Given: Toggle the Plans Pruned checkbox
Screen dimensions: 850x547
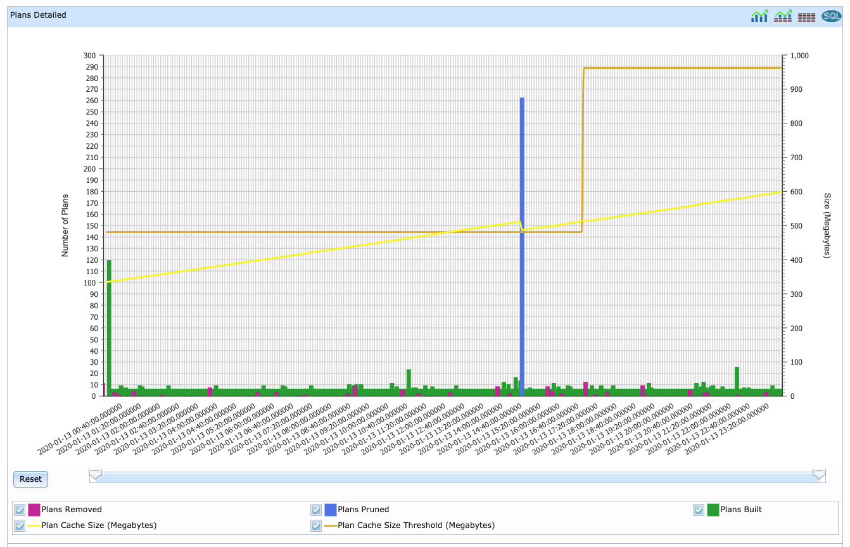Looking at the screenshot, I should point(316,510).
